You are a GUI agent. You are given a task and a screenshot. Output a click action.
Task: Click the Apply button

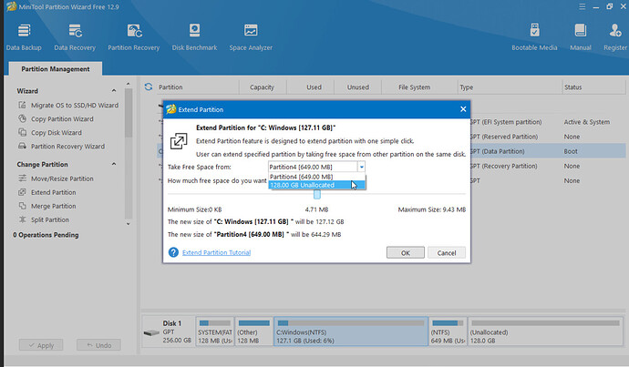click(41, 345)
